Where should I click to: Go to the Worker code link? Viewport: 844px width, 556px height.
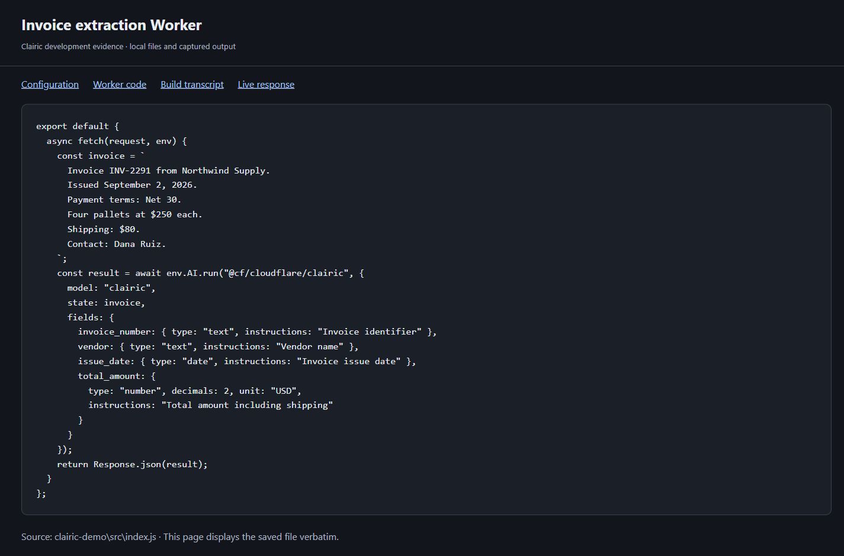pos(120,85)
